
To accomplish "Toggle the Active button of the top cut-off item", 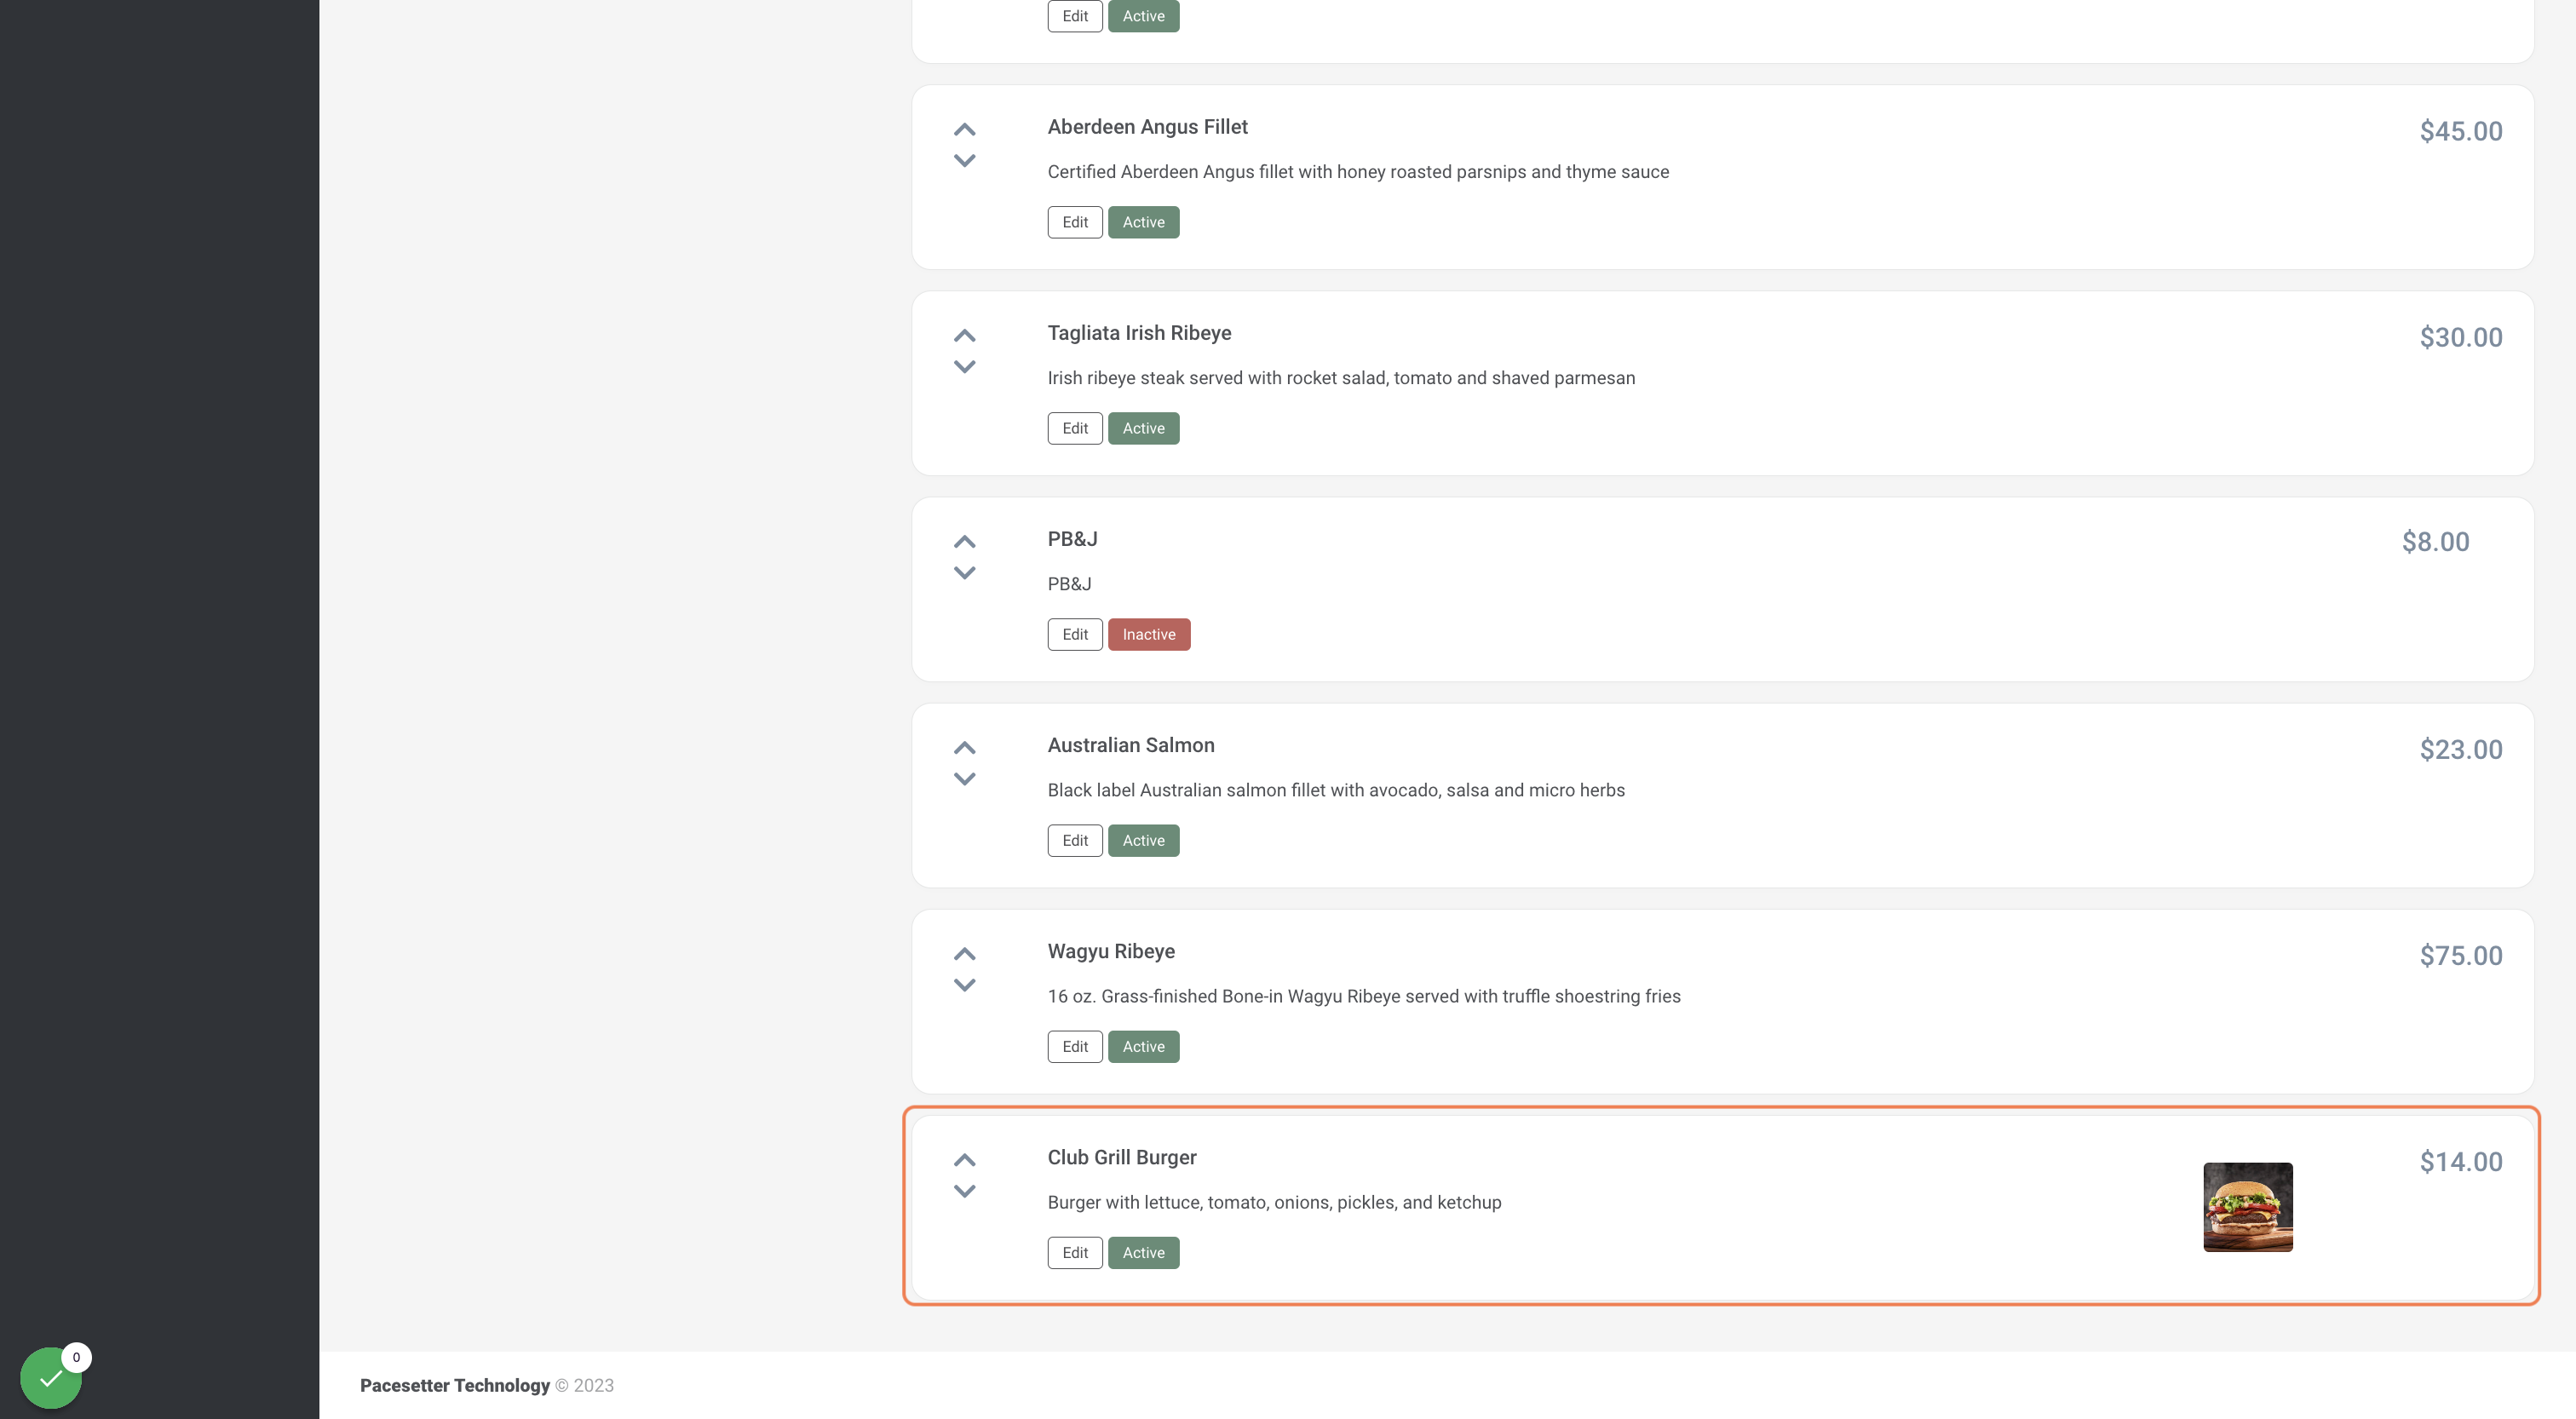I will tap(1143, 16).
